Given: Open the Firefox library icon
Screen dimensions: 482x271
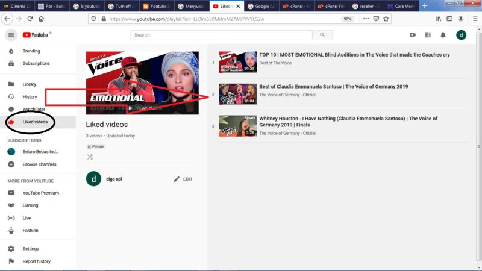Looking at the screenshot, I should [439, 19].
